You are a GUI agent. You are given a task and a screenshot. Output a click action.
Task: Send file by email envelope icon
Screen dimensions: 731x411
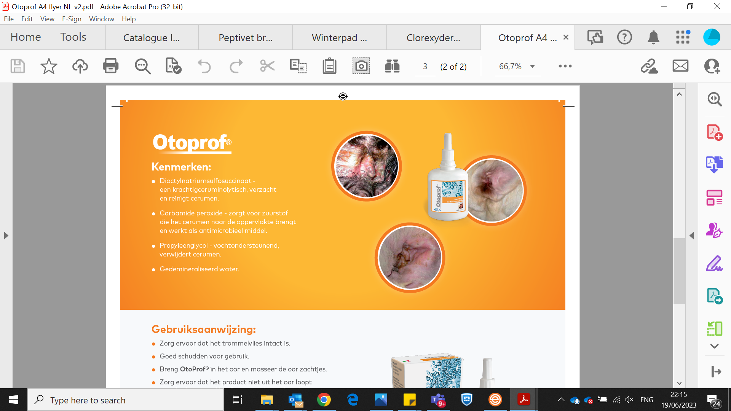pos(680,66)
